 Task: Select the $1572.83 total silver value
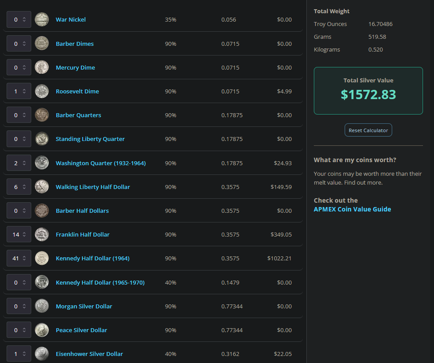click(368, 94)
